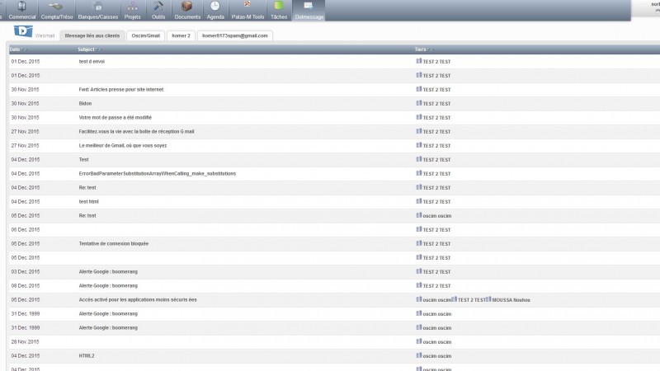Sort by Tiers column arrow

tap(430, 49)
